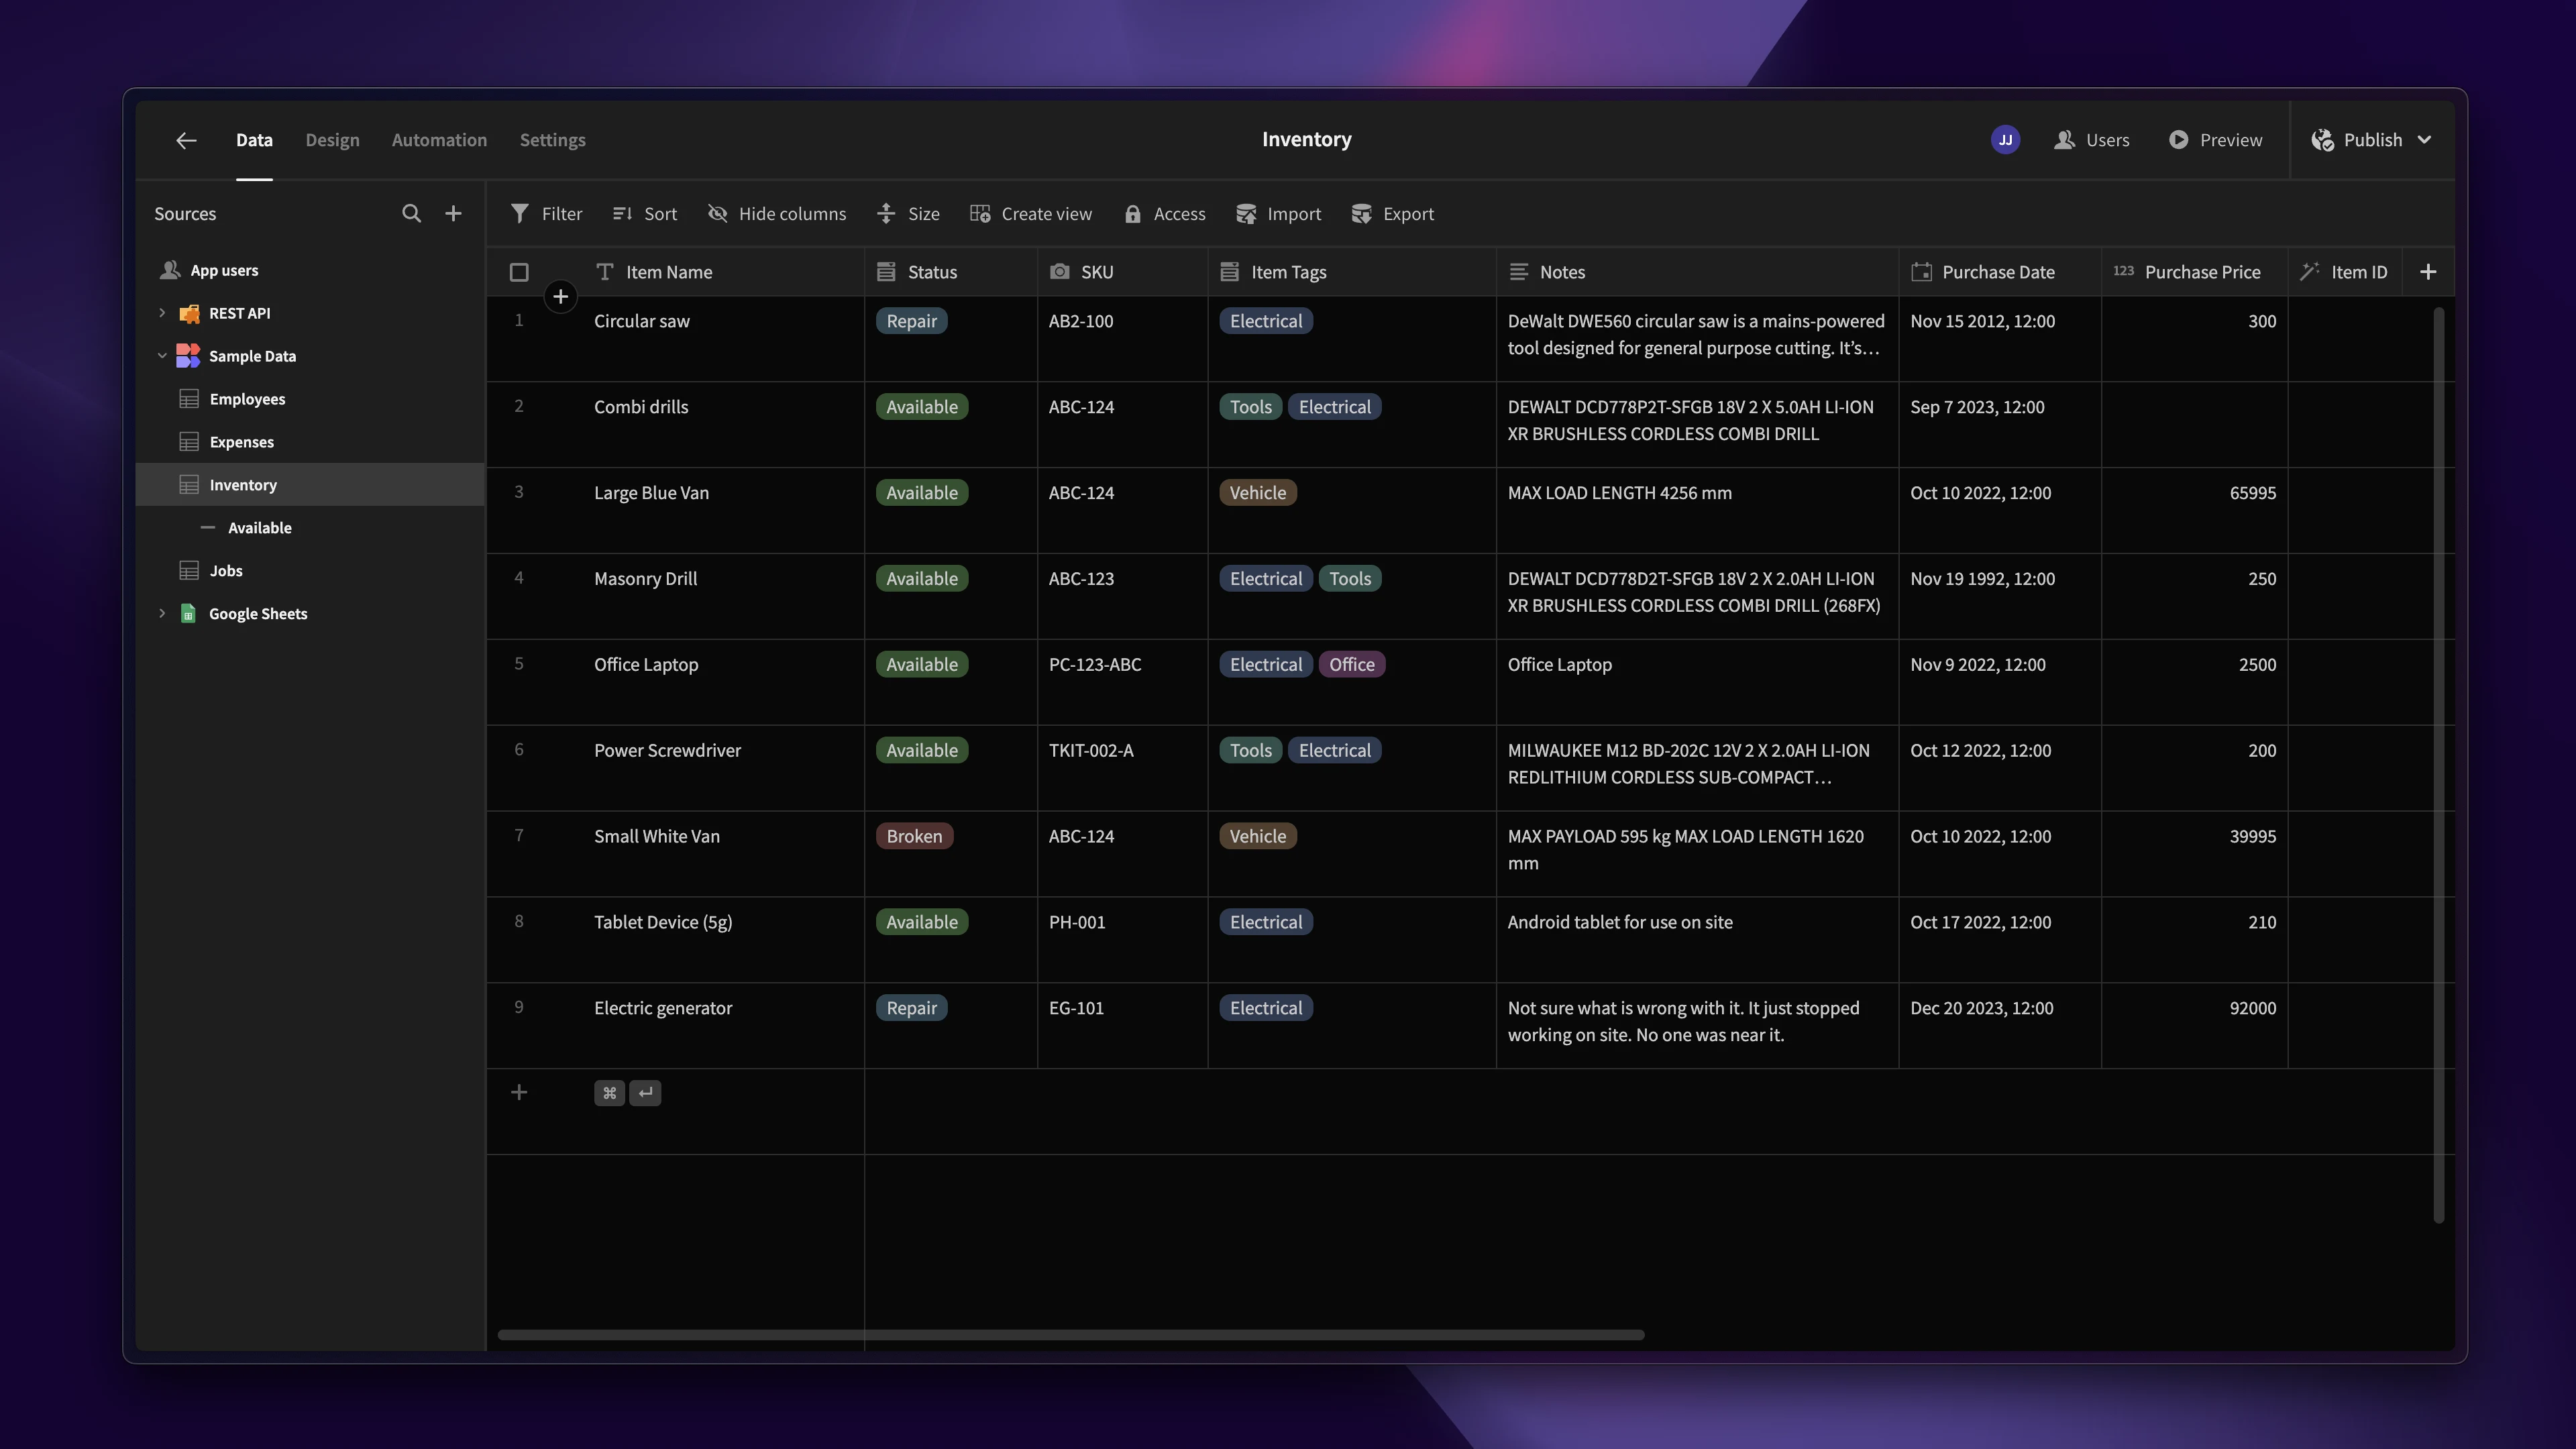Click the Preview button
Viewport: 2576px width, 1449px height.
point(2215,140)
